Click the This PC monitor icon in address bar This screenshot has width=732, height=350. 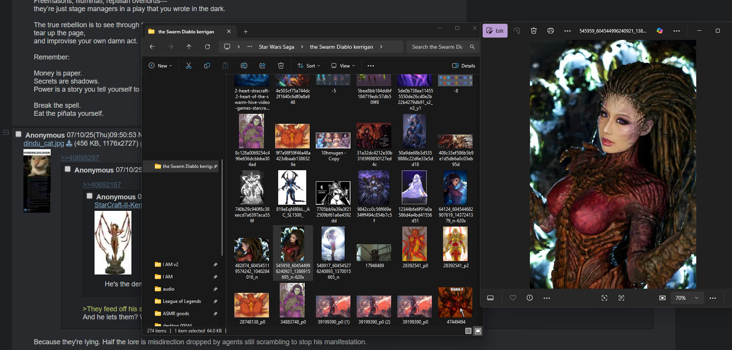point(227,47)
